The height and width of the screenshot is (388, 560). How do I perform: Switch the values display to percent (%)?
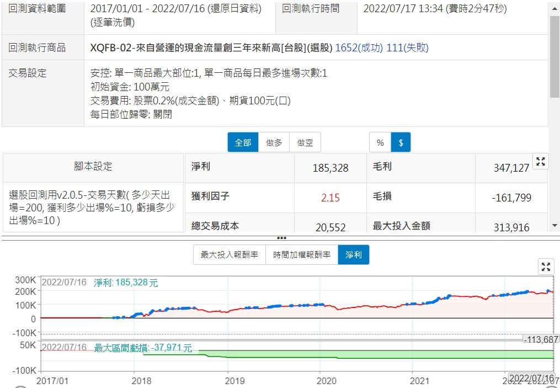(380, 142)
